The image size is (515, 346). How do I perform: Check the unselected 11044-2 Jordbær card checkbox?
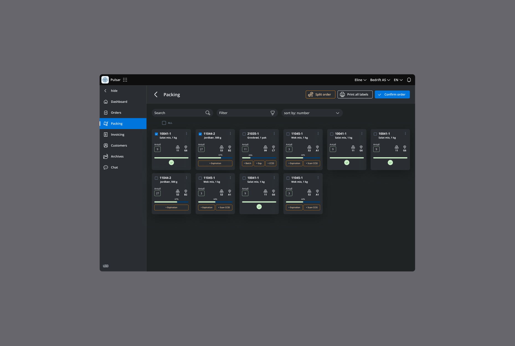[156, 178]
